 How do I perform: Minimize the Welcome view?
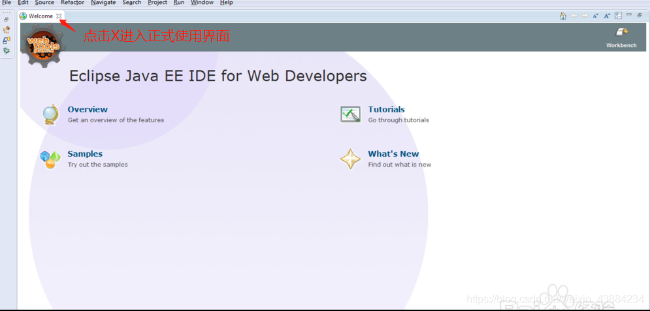click(629, 15)
